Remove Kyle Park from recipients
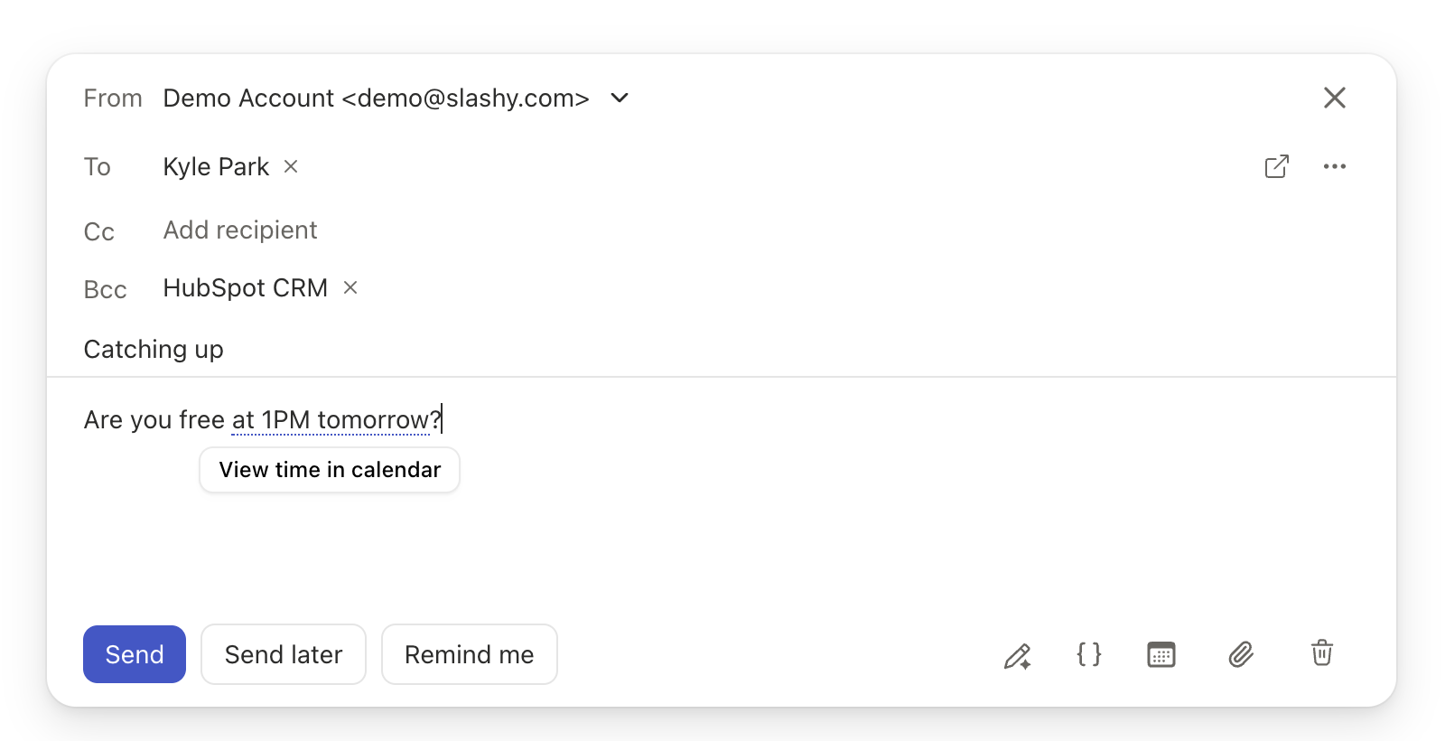This screenshot has height=741, width=1445. [x=291, y=166]
